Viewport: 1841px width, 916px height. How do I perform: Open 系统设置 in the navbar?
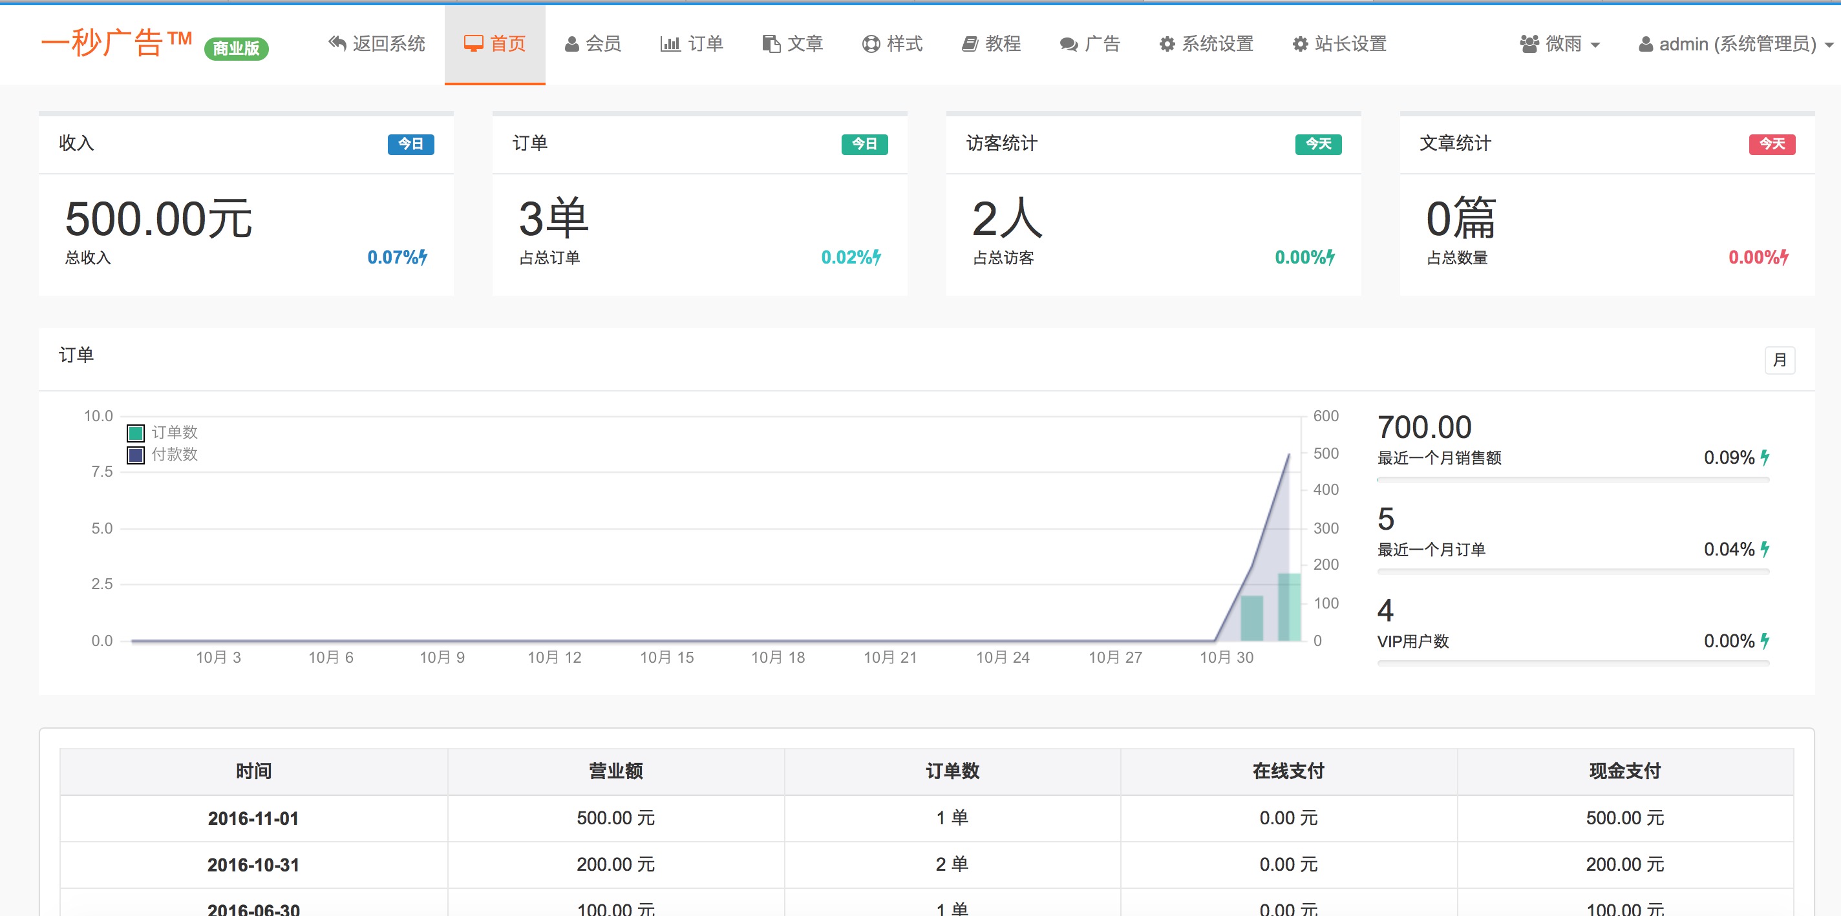[x=1206, y=45]
